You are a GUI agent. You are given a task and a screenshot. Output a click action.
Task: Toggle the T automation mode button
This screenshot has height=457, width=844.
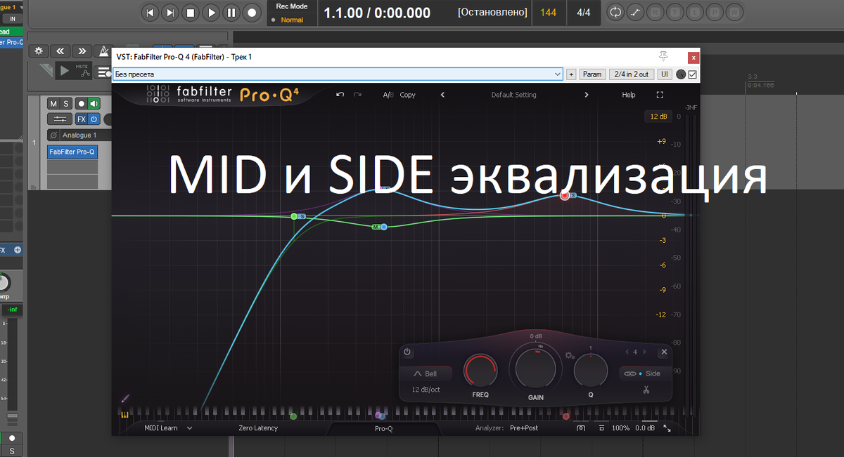coord(675,12)
